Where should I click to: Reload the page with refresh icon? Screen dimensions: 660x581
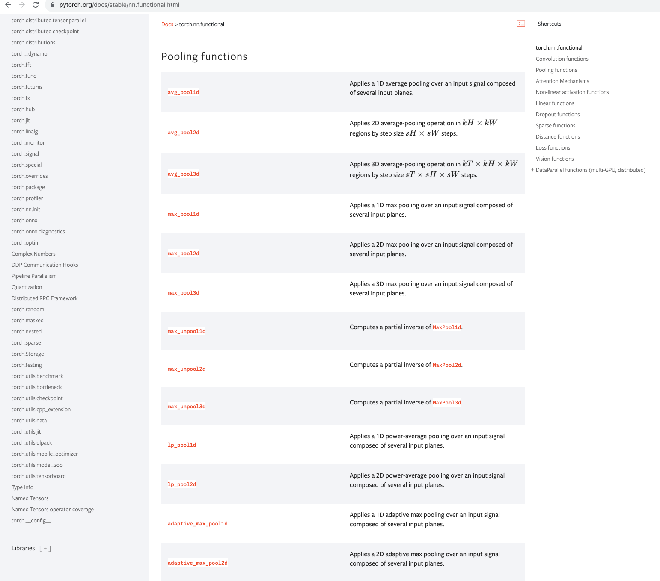[36, 5]
